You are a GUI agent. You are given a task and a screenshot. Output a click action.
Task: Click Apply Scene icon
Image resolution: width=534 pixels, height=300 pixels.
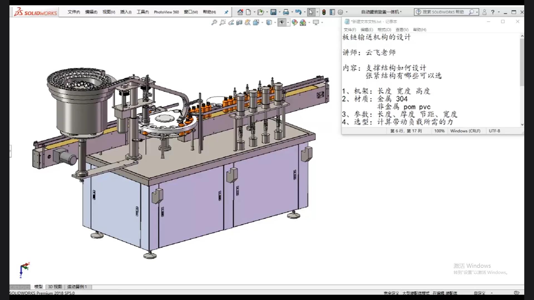click(x=303, y=22)
